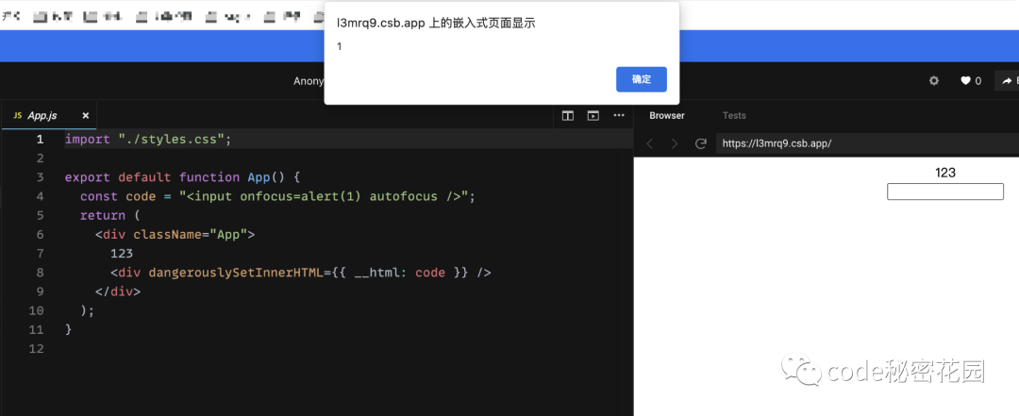
Task: Close the App.js editor tab
Action: pyautogui.click(x=85, y=116)
